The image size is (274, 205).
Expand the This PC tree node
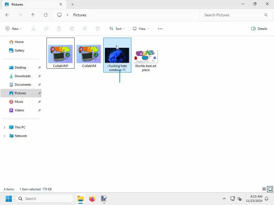4,127
